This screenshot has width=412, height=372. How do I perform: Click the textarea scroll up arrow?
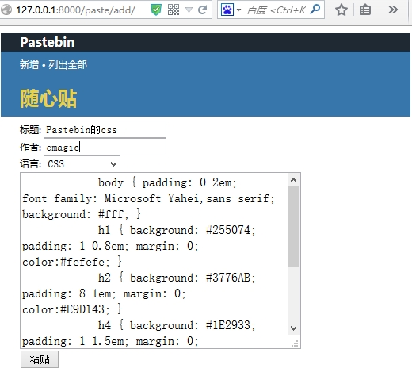(293, 180)
